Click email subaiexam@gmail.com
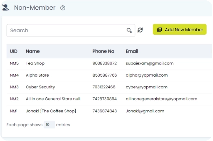Viewport: 213px width, 141px height. pyautogui.click(x=150, y=63)
